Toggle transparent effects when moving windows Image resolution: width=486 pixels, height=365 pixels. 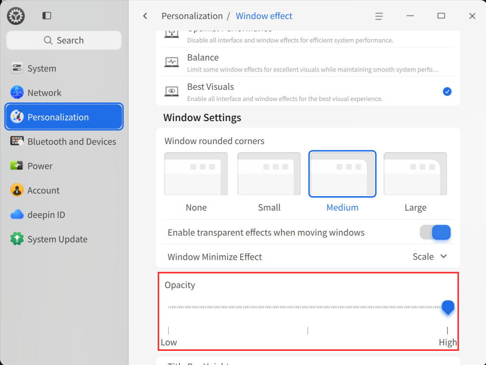pyautogui.click(x=435, y=232)
